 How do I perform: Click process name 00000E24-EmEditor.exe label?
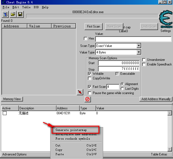(88, 12)
